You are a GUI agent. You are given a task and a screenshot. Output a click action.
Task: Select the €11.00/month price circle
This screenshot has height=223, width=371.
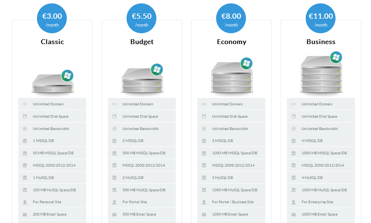[321, 18]
